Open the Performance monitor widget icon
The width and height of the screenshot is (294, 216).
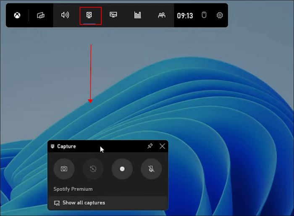click(113, 15)
